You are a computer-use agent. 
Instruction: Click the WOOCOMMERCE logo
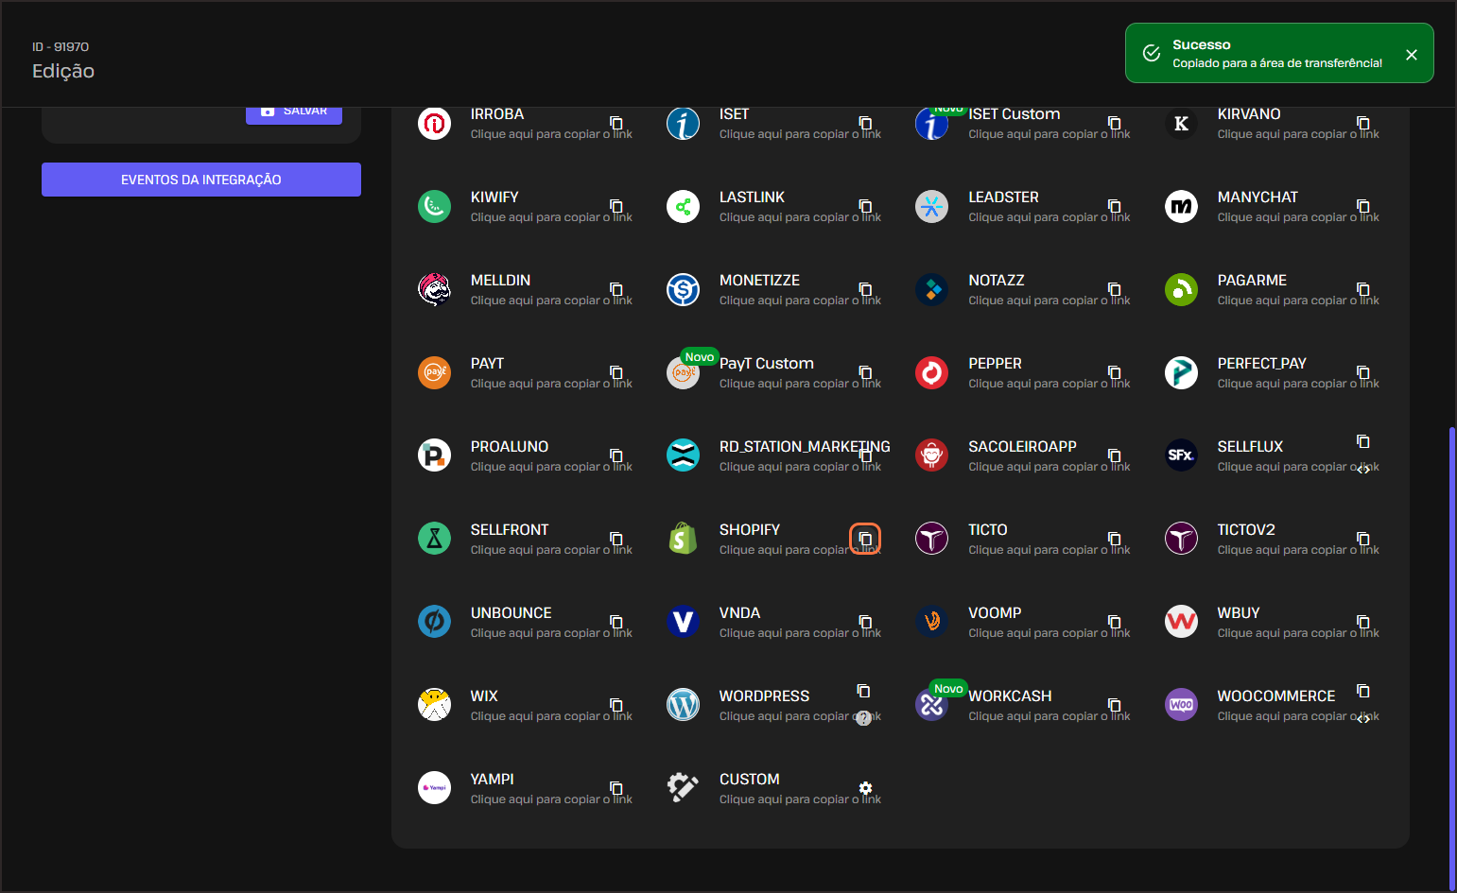(1181, 705)
